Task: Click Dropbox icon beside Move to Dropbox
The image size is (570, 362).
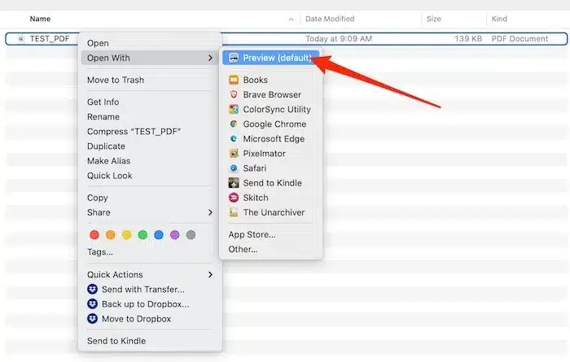Action: click(x=92, y=319)
